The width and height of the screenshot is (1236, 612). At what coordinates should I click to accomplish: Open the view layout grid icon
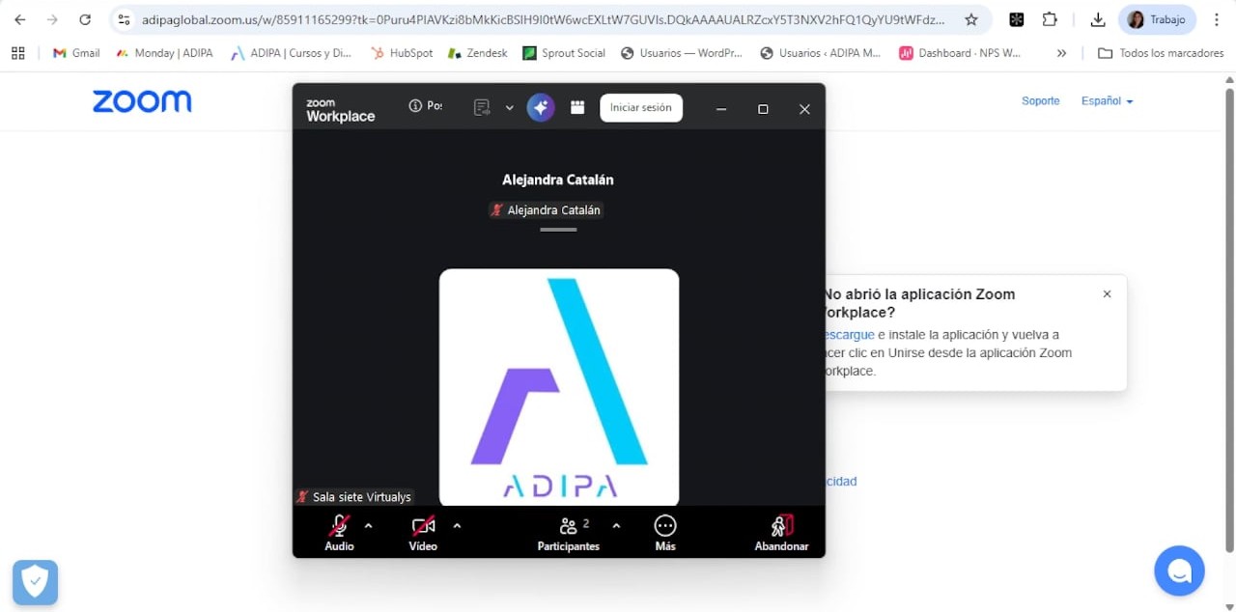577,107
